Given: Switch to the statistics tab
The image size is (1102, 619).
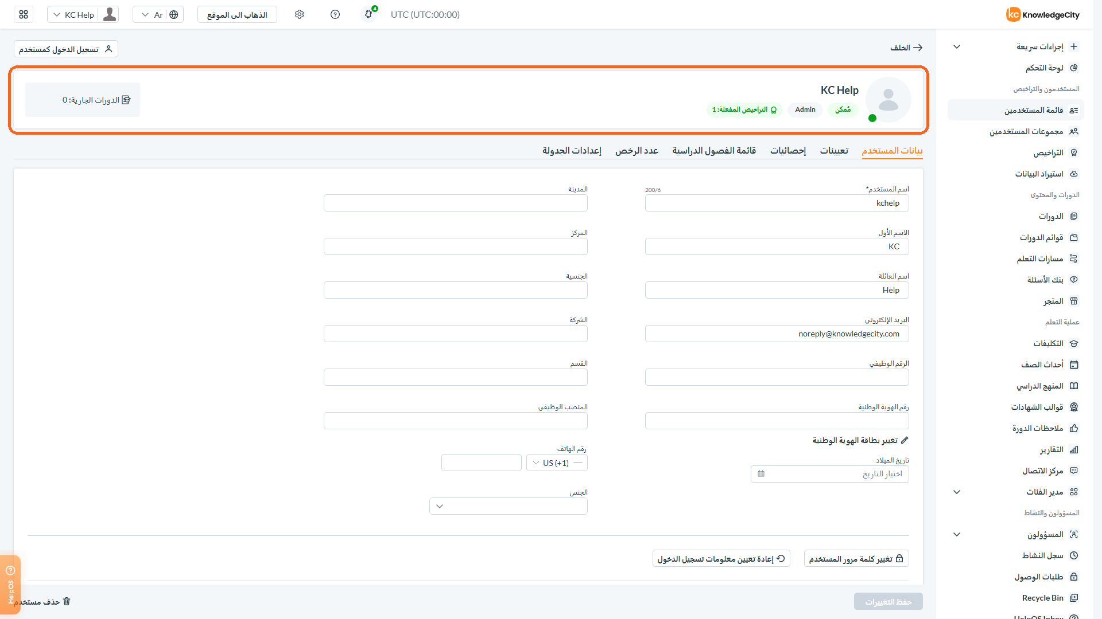Looking at the screenshot, I should click(788, 150).
